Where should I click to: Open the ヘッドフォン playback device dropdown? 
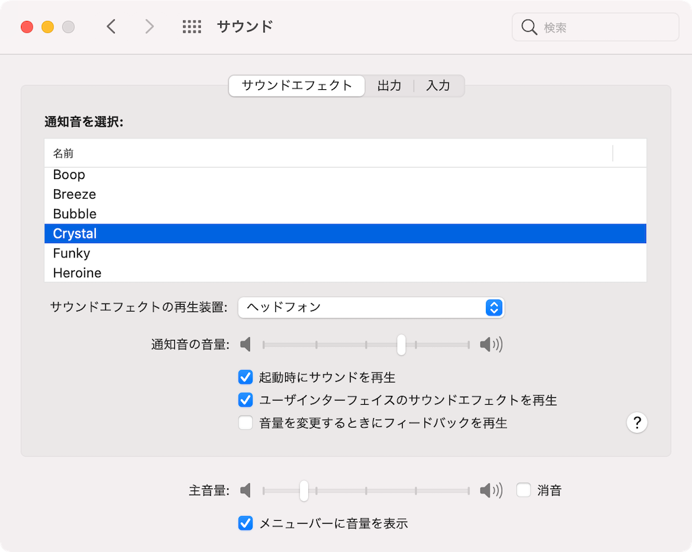pyautogui.click(x=371, y=307)
